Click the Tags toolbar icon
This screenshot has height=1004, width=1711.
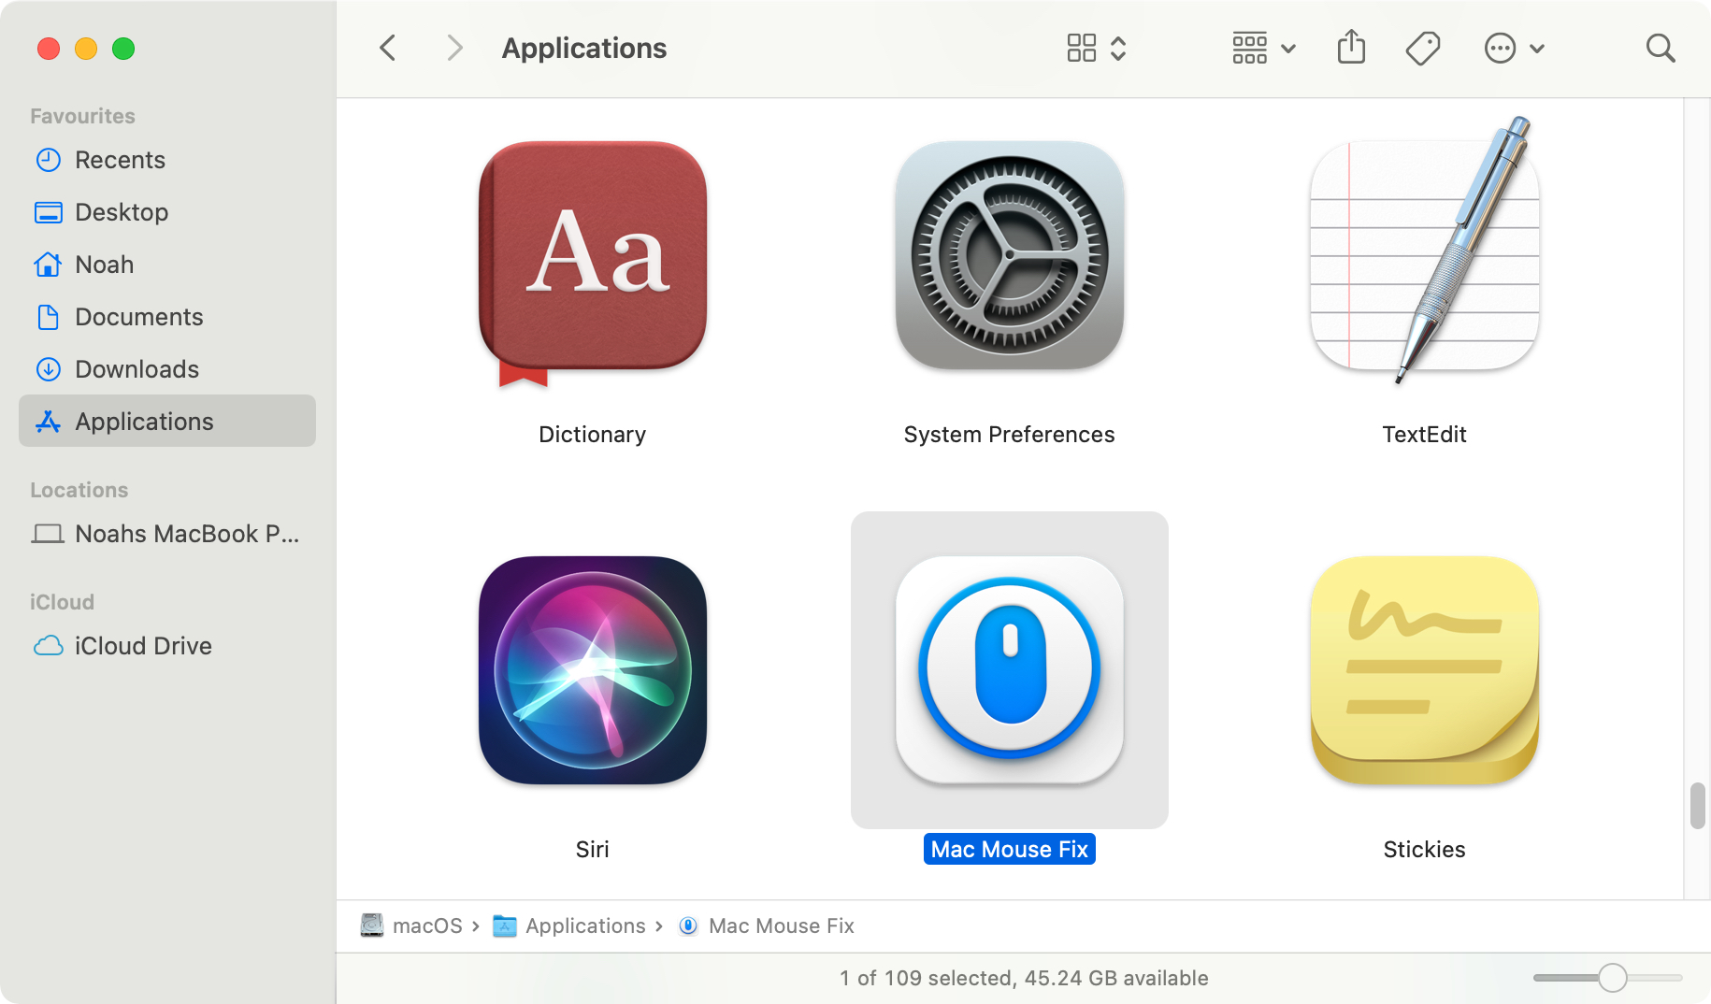tap(1423, 48)
